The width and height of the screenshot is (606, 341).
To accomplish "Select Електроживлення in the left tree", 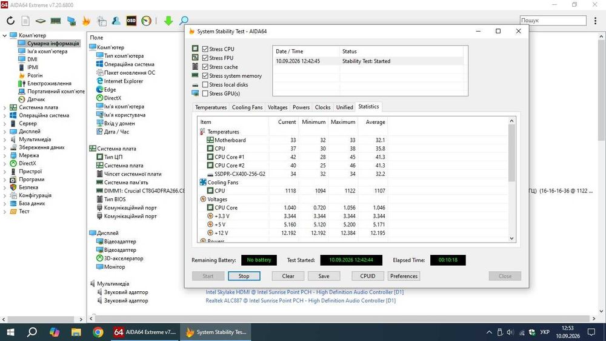I will (x=49, y=83).
